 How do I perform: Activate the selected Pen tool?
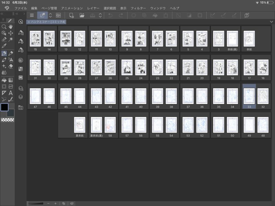4,53
